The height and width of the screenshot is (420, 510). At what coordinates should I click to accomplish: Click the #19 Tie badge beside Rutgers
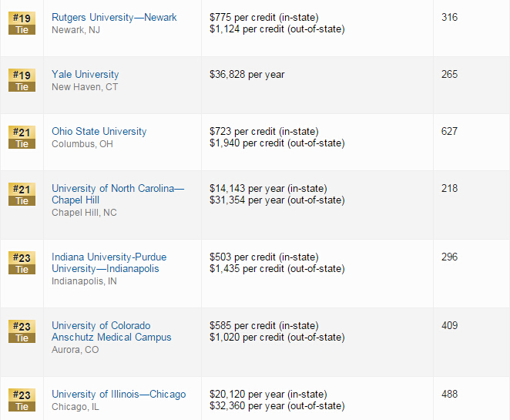coord(22,23)
